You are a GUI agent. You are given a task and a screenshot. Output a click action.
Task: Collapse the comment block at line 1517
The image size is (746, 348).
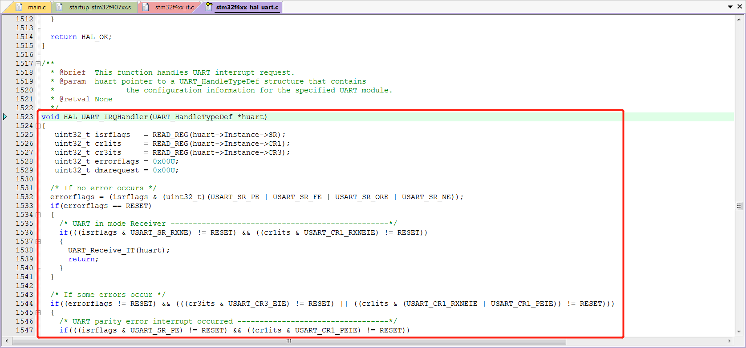tap(38, 64)
